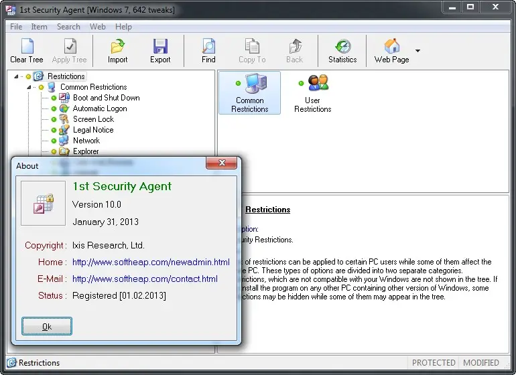Toggle yellow status dot for Explorer
516x375 pixels.
pos(54,151)
